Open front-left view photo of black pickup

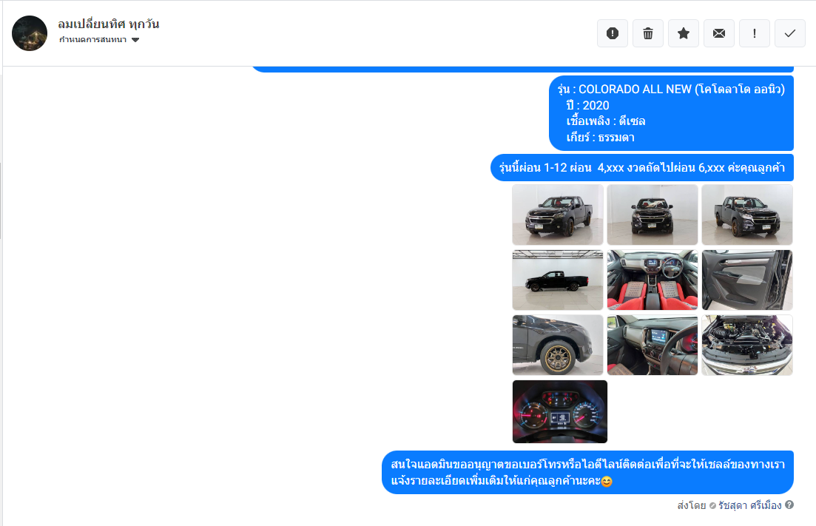(x=558, y=215)
